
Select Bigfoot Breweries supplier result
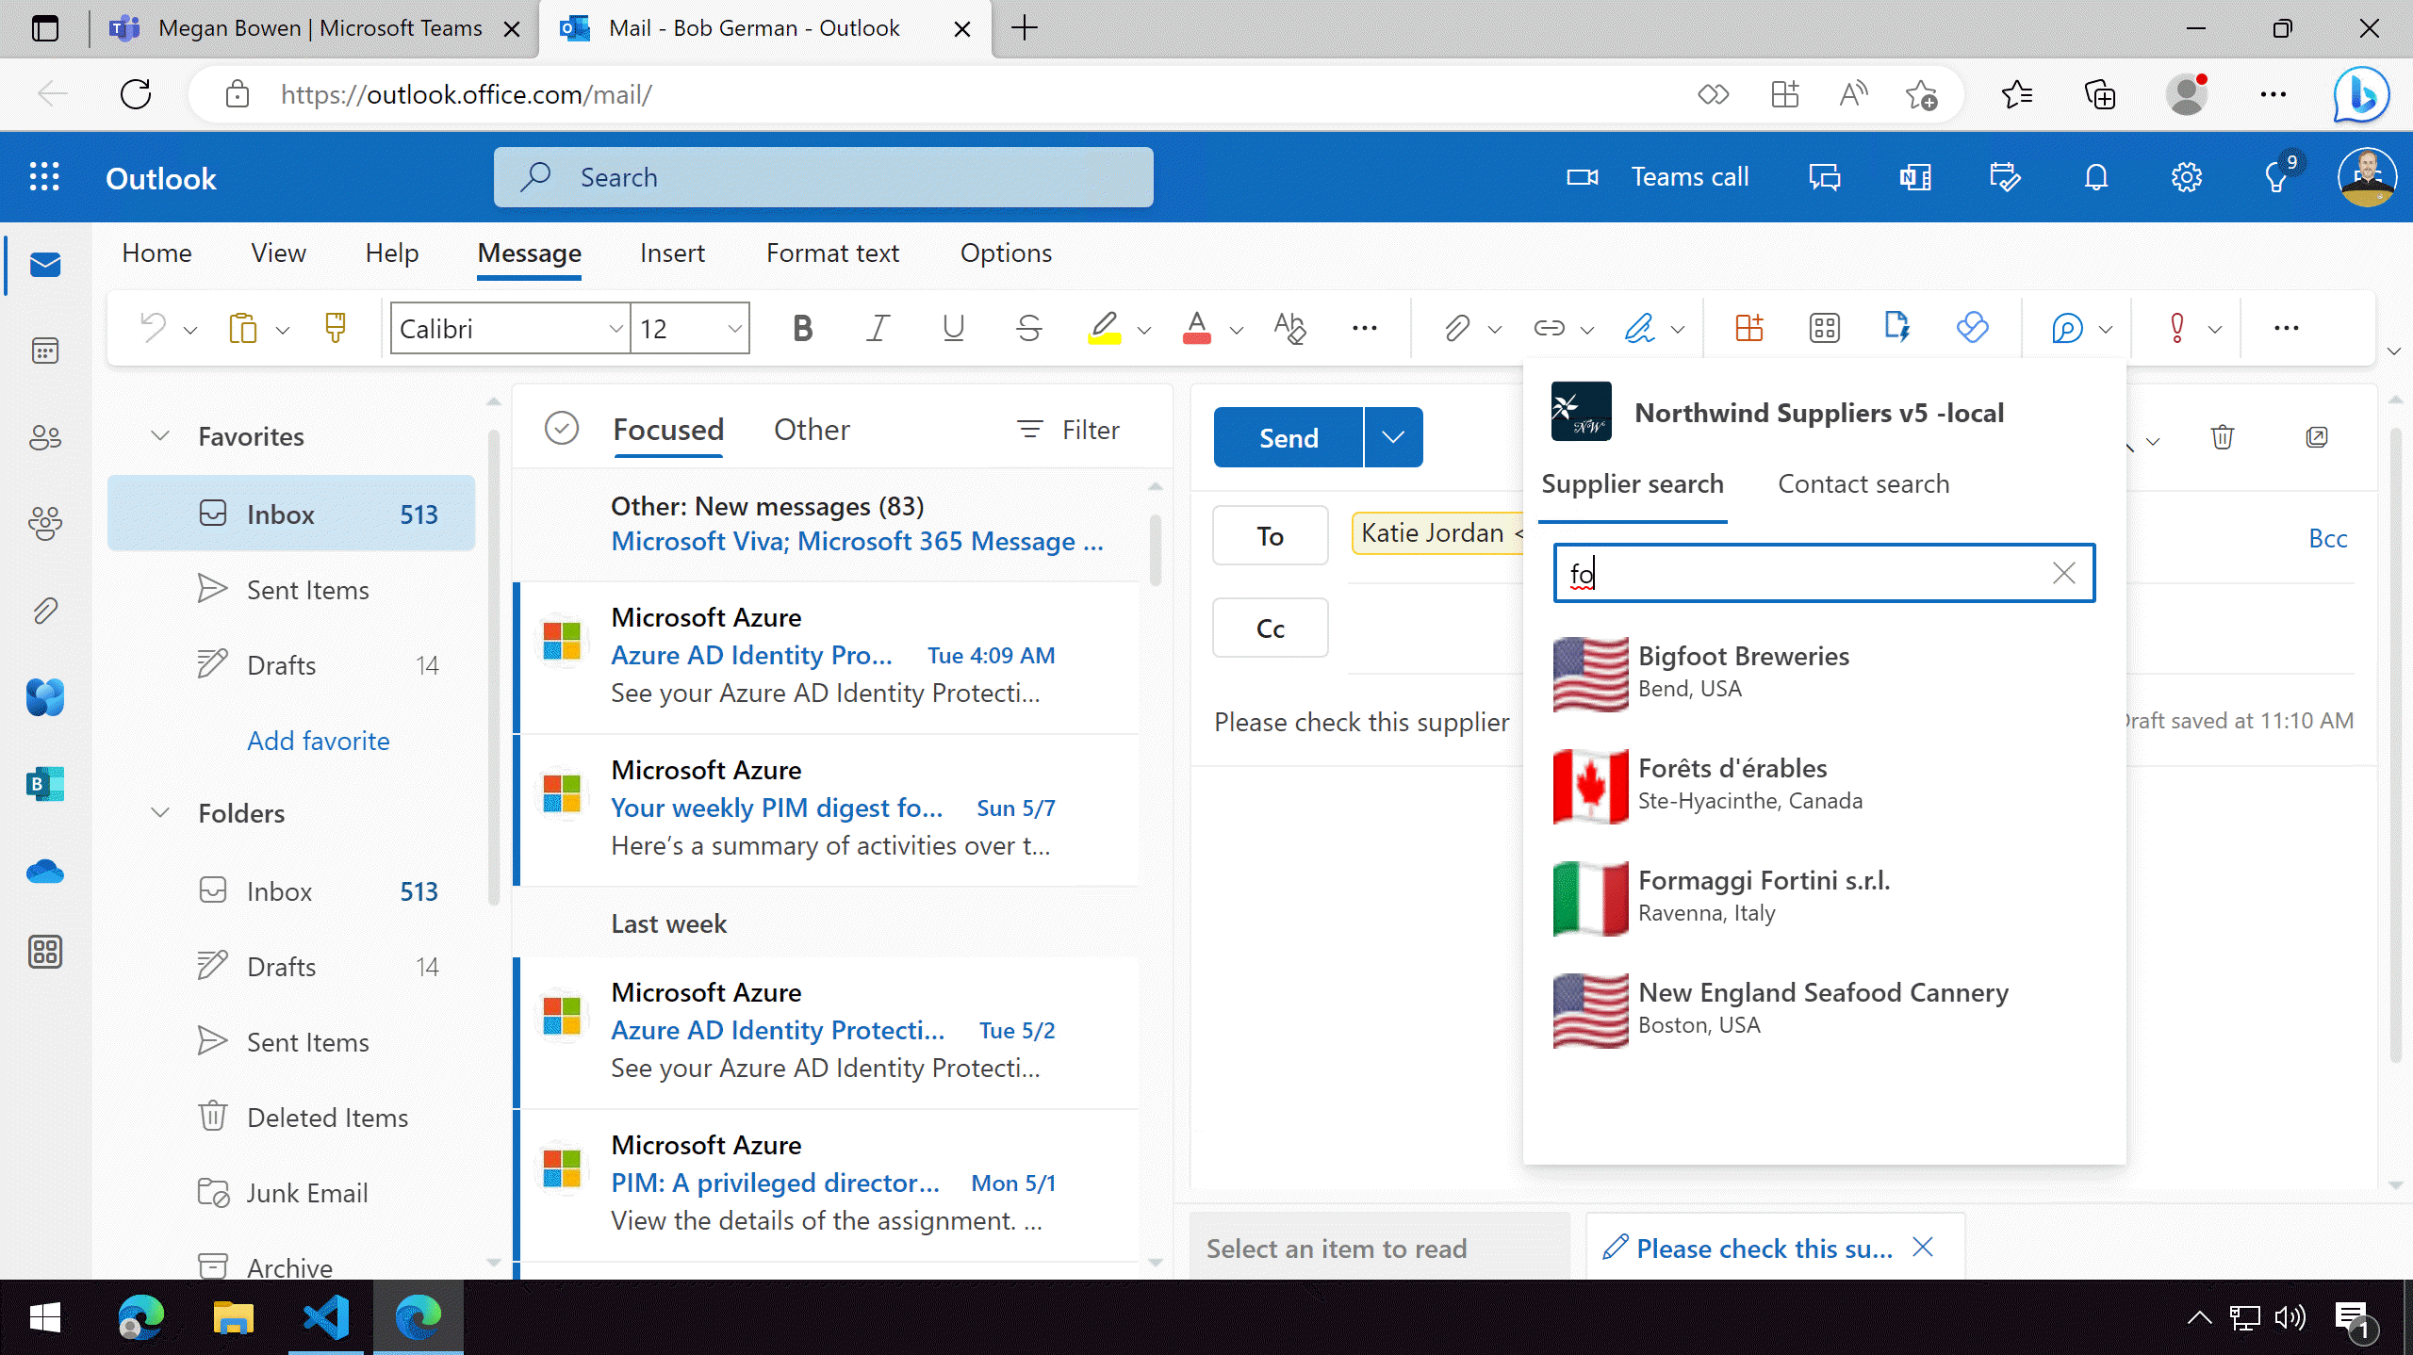[1823, 673]
